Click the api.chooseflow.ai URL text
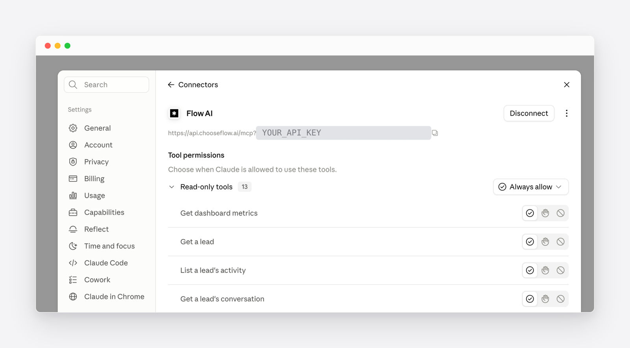The height and width of the screenshot is (348, 630). tap(212, 133)
